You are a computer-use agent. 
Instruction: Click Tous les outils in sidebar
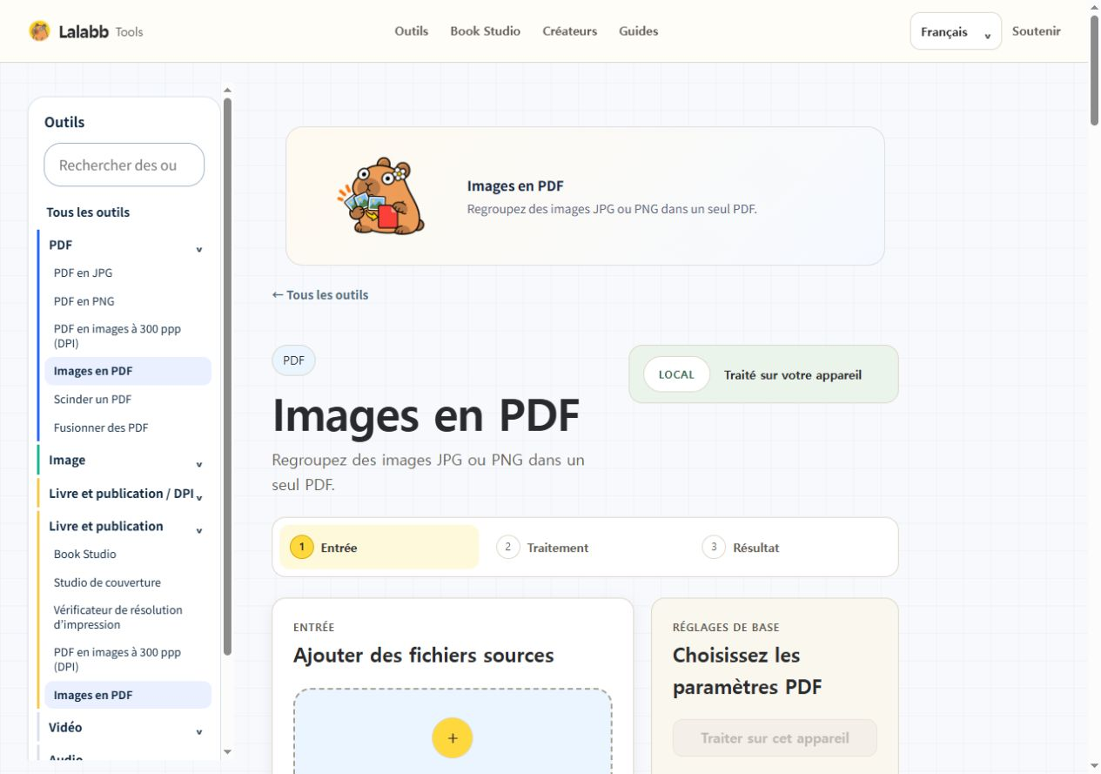88,212
